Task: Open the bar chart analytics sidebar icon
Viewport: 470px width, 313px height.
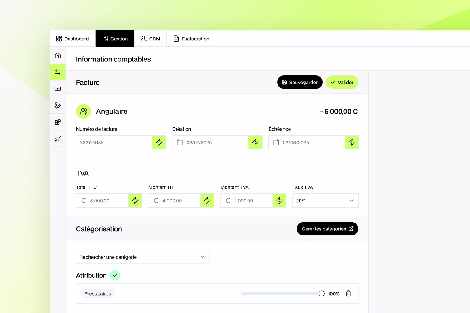Action: pyautogui.click(x=58, y=139)
